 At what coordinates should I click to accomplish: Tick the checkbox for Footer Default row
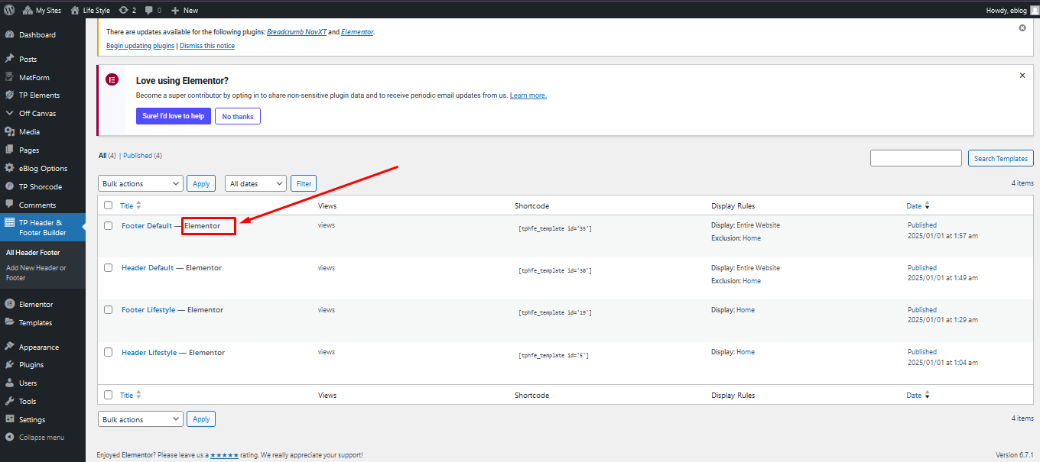pyautogui.click(x=108, y=225)
